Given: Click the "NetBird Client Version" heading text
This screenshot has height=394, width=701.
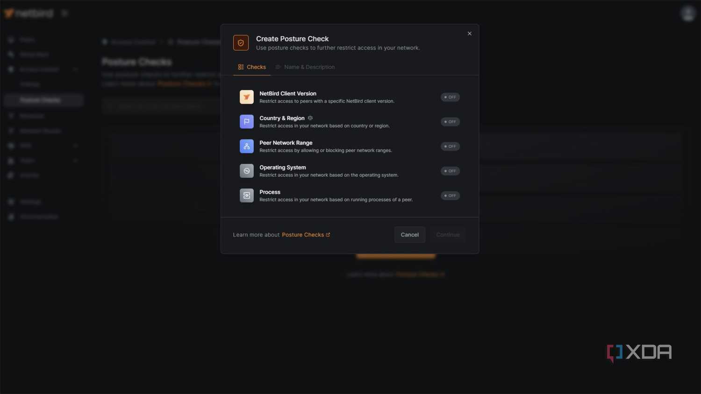Looking at the screenshot, I should point(288,93).
